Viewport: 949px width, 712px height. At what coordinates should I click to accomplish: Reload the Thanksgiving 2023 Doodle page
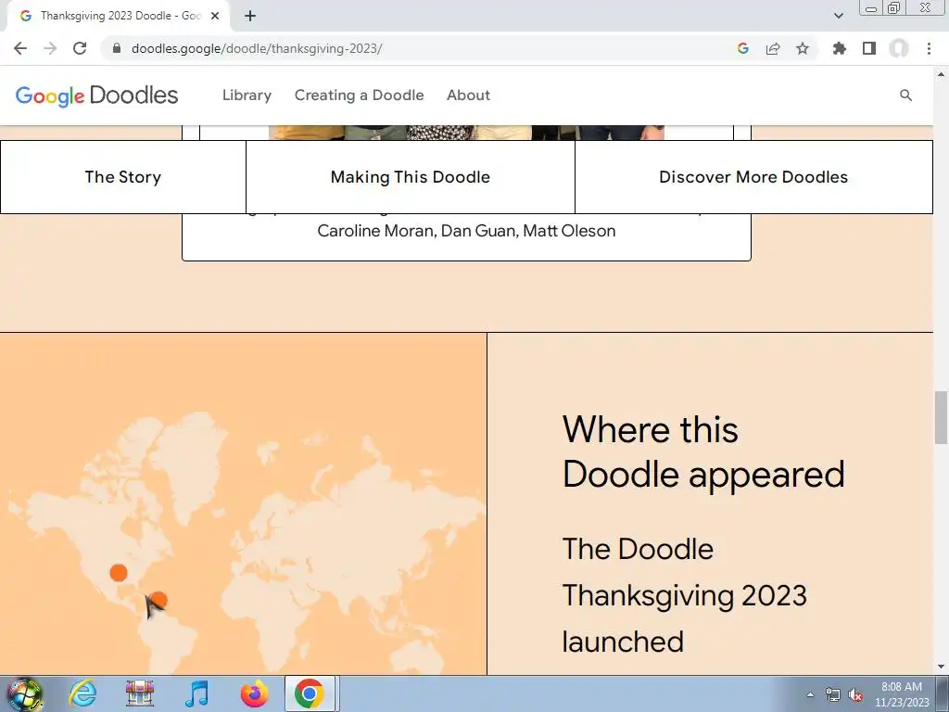point(80,48)
